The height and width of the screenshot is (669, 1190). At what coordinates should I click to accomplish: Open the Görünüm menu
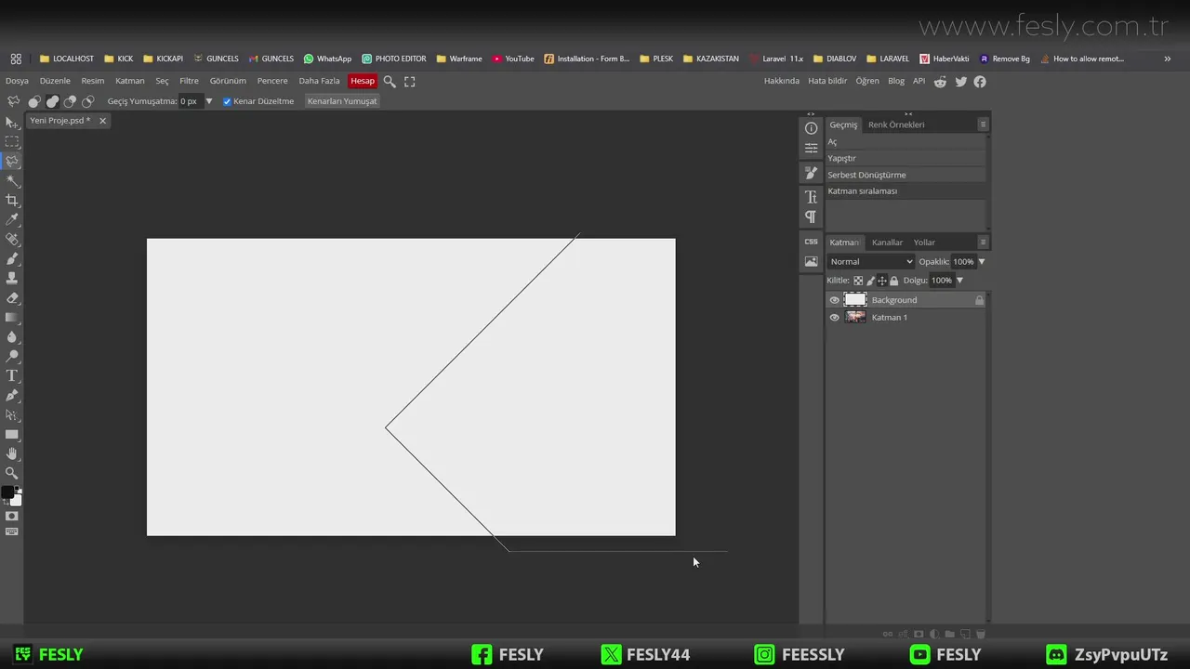pyautogui.click(x=228, y=81)
